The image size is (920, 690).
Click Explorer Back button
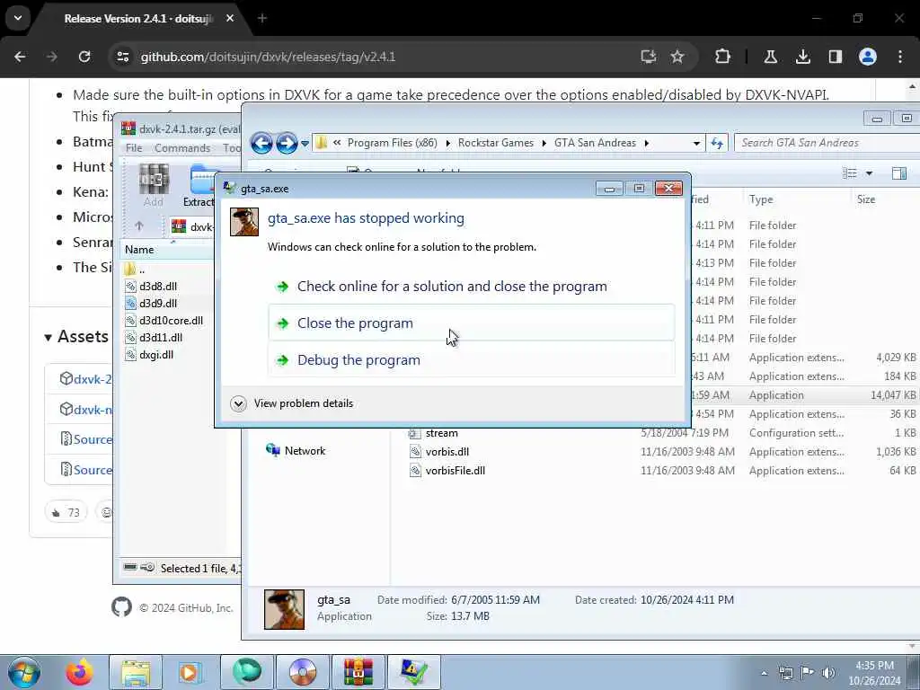[261, 143]
